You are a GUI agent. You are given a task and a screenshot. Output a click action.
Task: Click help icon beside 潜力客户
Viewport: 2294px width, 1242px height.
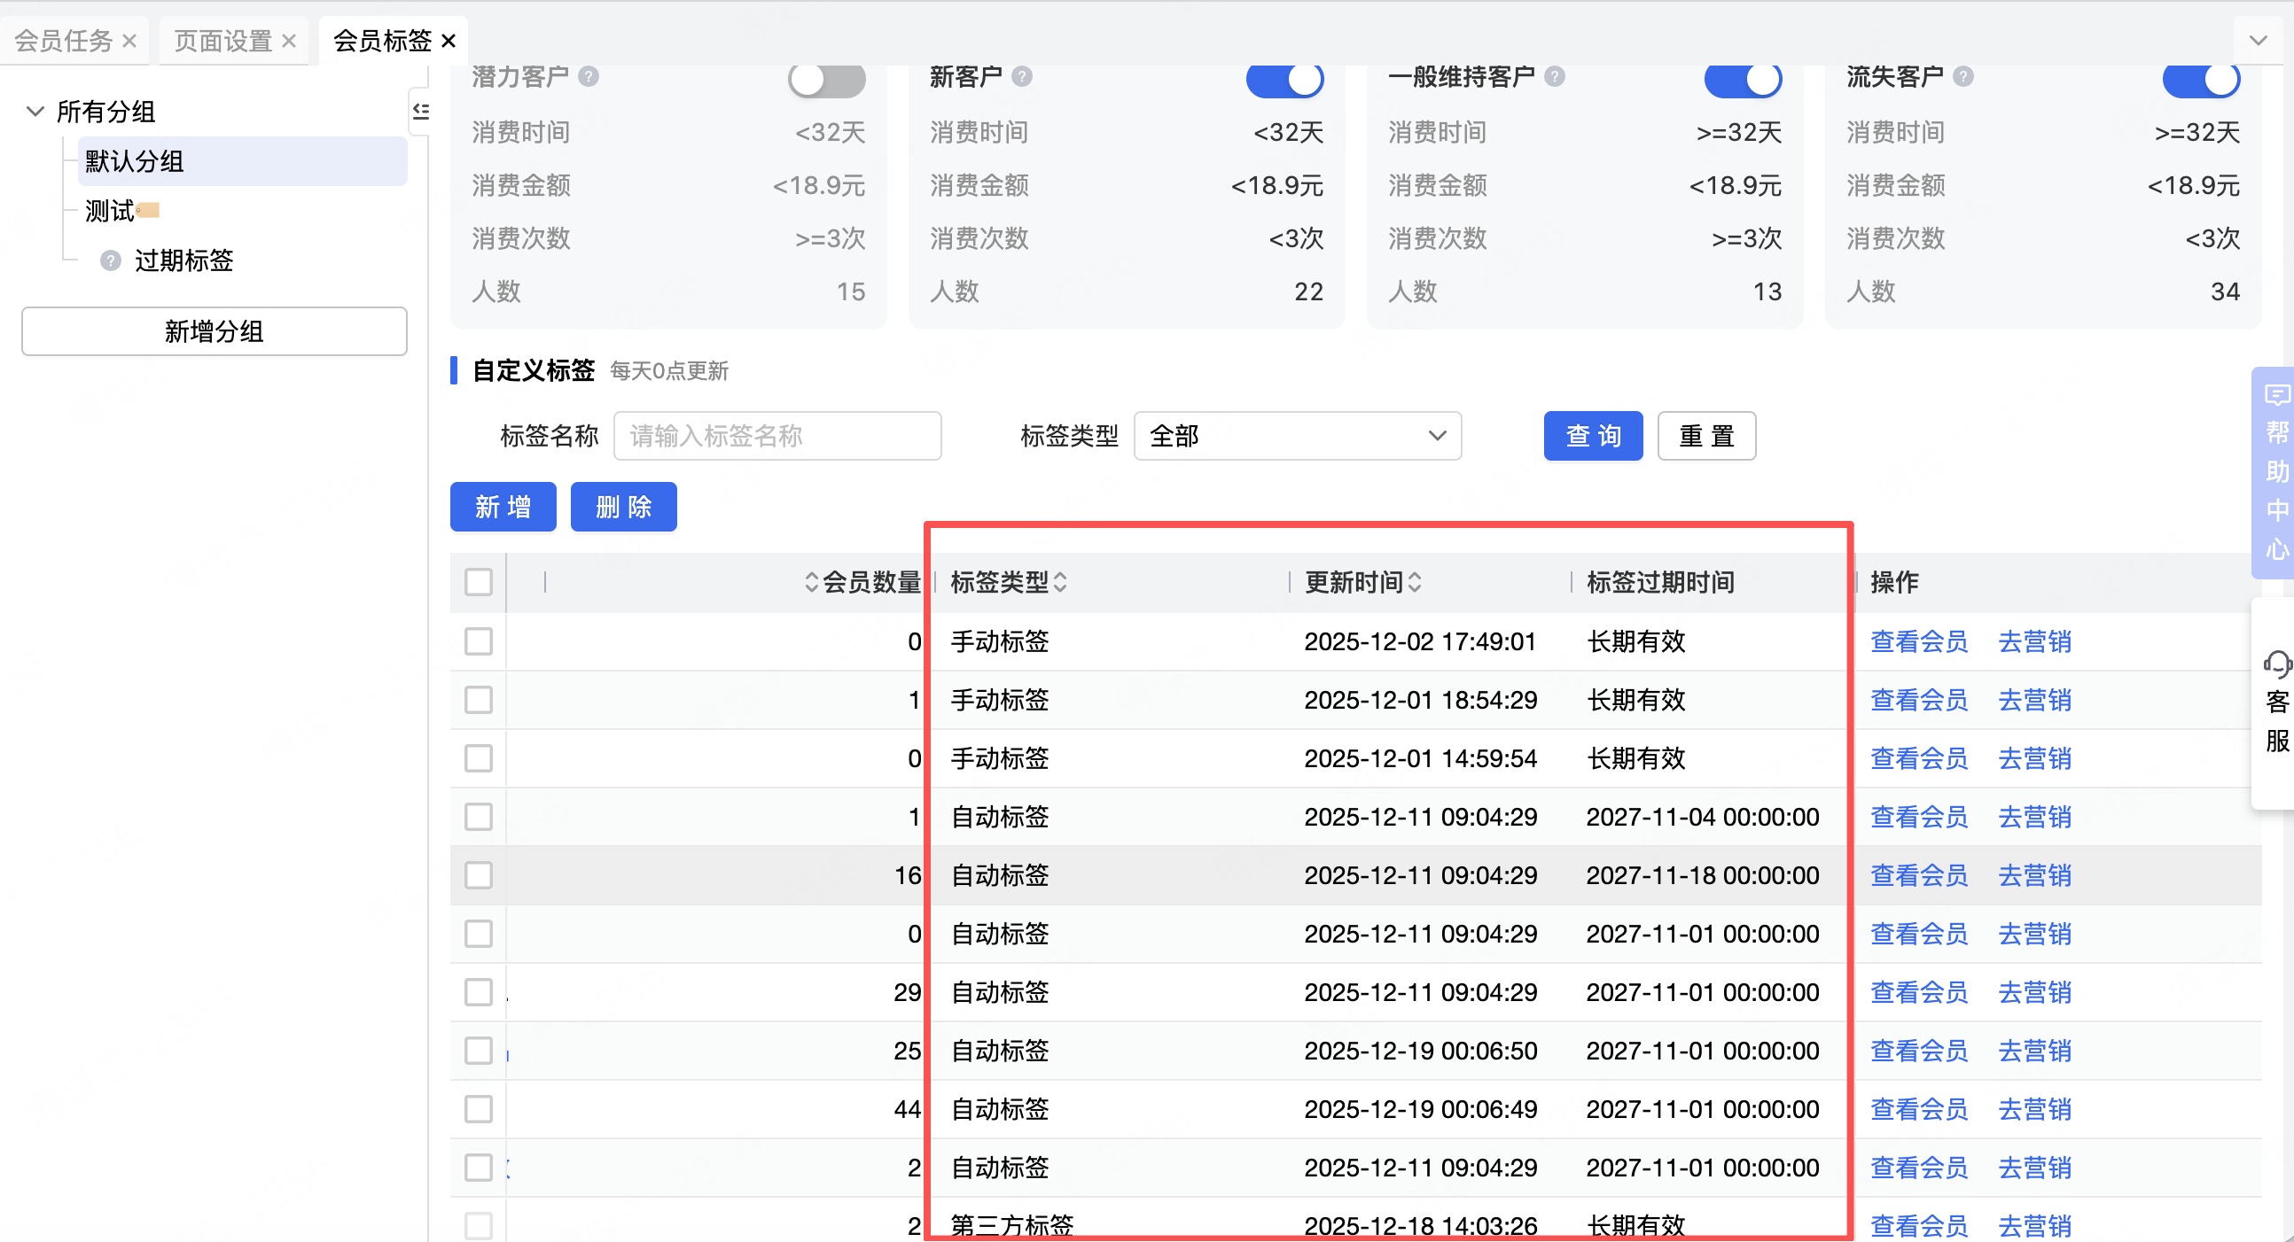[588, 76]
